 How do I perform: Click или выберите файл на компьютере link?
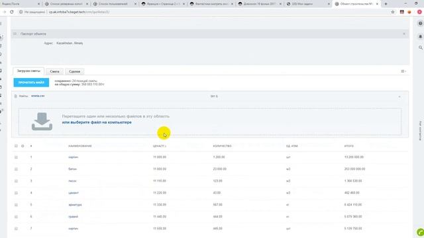97,122
